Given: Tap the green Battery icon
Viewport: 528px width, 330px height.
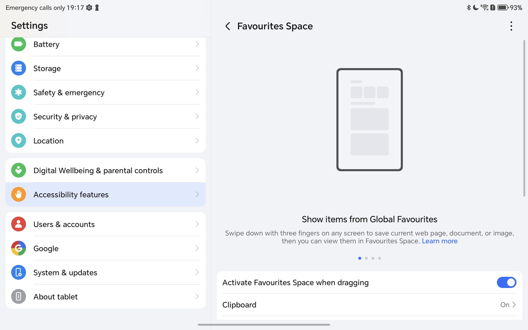Looking at the screenshot, I should coord(18,44).
